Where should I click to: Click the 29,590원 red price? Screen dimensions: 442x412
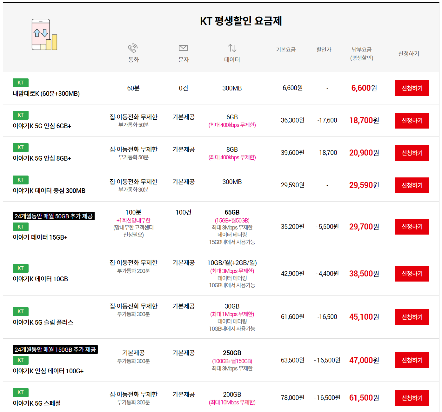coord(364,185)
